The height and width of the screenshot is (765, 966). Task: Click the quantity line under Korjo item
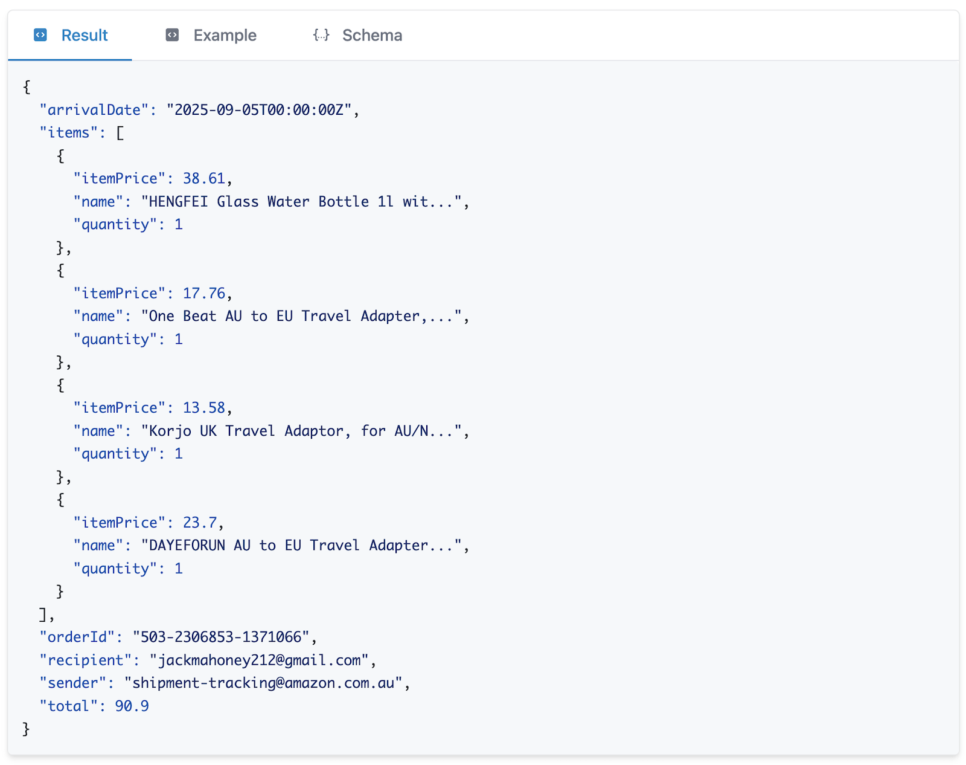point(128,454)
